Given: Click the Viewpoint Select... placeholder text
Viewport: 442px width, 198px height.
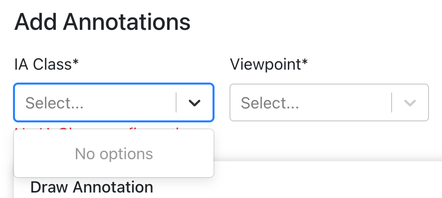Looking at the screenshot, I should (x=270, y=103).
